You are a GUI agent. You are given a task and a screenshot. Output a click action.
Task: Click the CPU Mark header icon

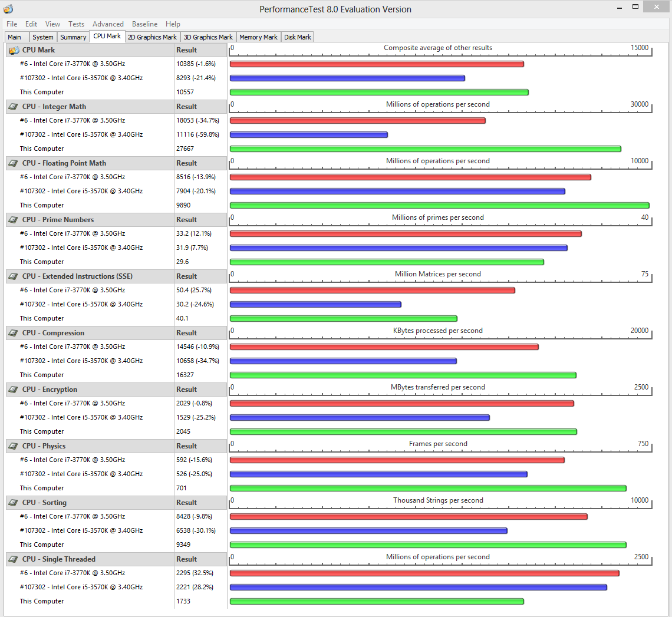point(14,50)
